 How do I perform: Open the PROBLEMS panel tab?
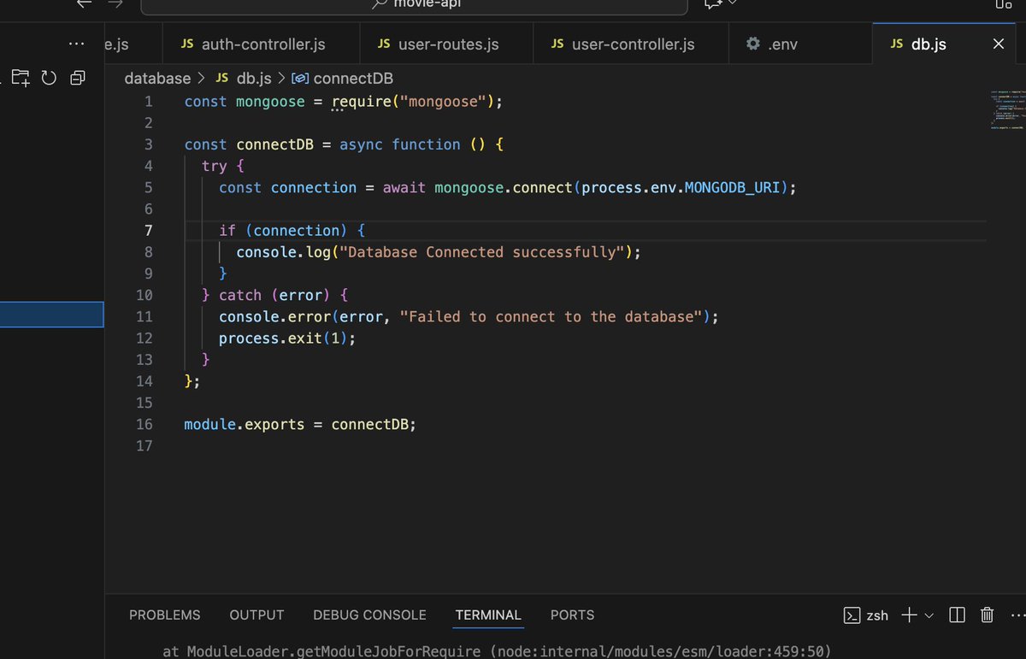pos(165,615)
